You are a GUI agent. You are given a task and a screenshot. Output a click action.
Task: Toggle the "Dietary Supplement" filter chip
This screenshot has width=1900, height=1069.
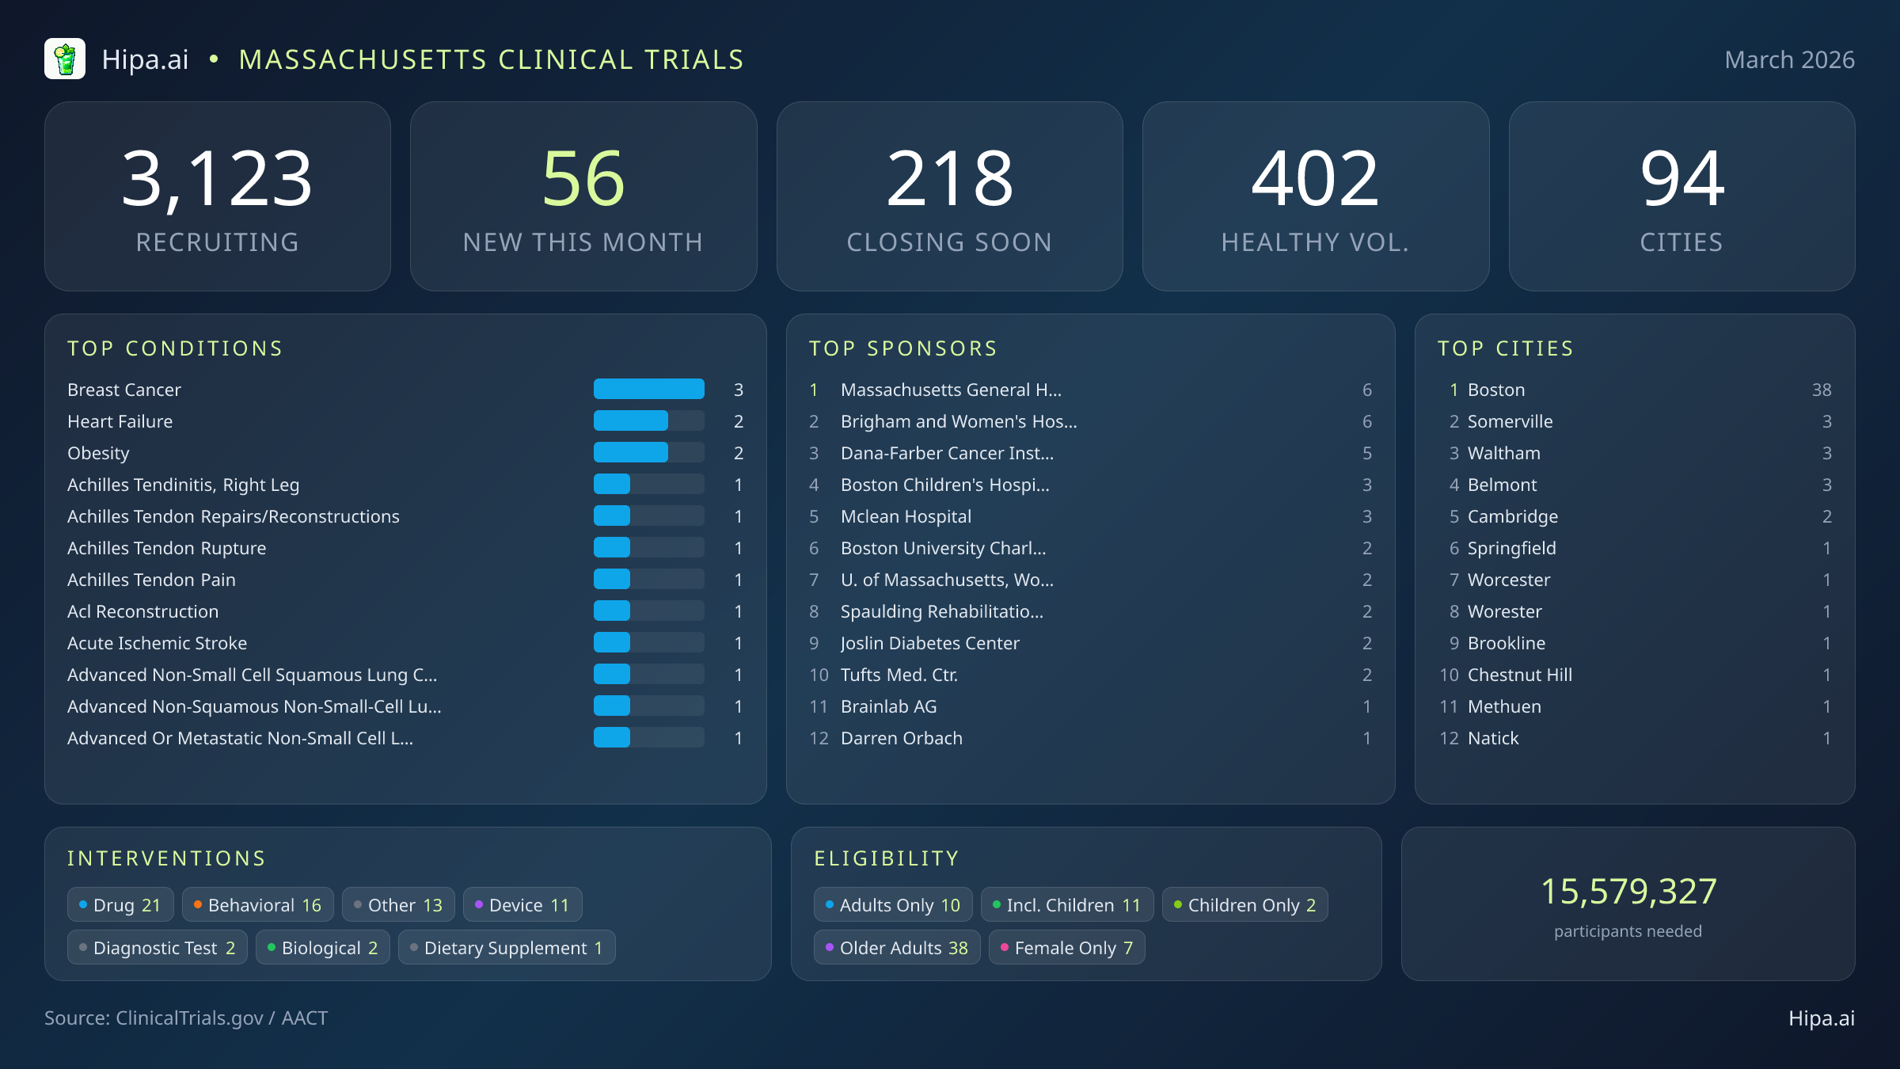click(507, 947)
